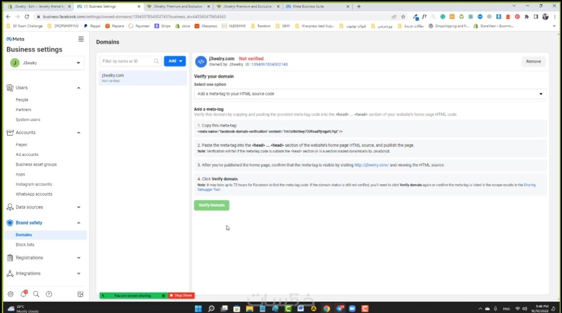This screenshot has height=313, width=562.
Task: Collapse sidebar using the panel toggle icon
Action: click(x=80, y=294)
